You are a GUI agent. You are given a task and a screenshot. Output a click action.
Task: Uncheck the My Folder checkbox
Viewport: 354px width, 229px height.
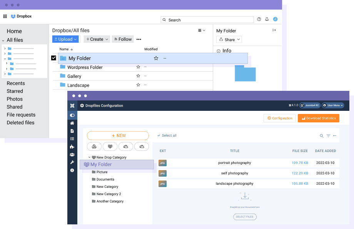pyautogui.click(x=54, y=58)
